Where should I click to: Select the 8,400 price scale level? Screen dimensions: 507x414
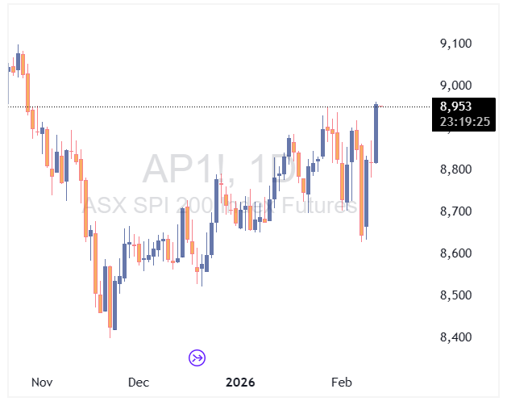pos(455,337)
